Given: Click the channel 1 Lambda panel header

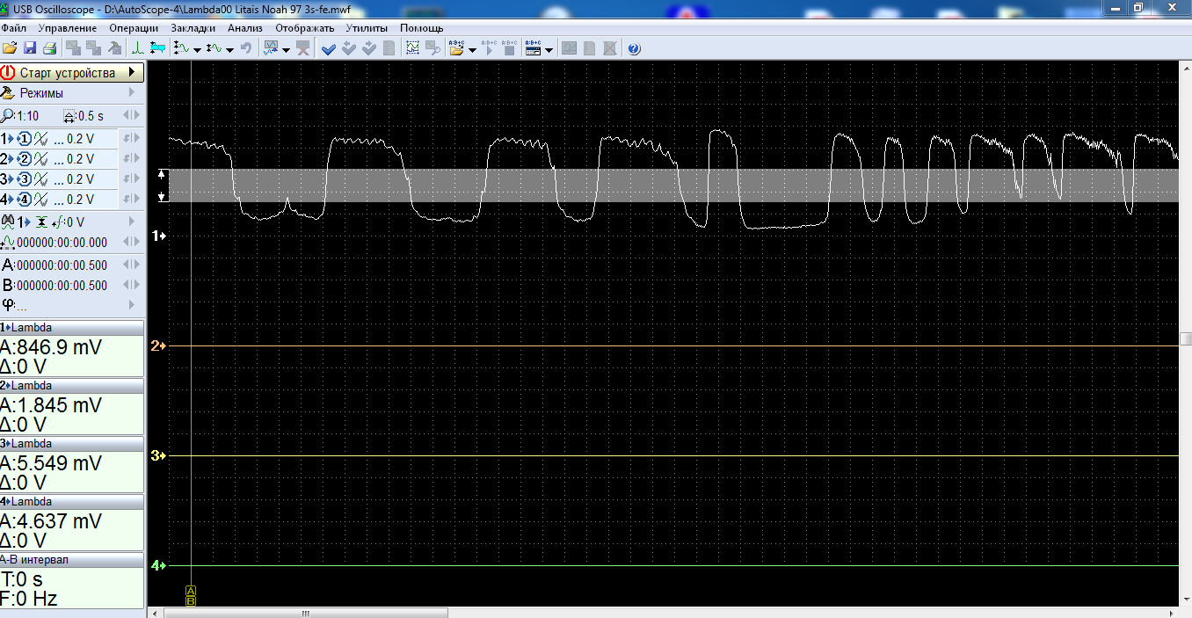Looking at the screenshot, I should pos(72,328).
